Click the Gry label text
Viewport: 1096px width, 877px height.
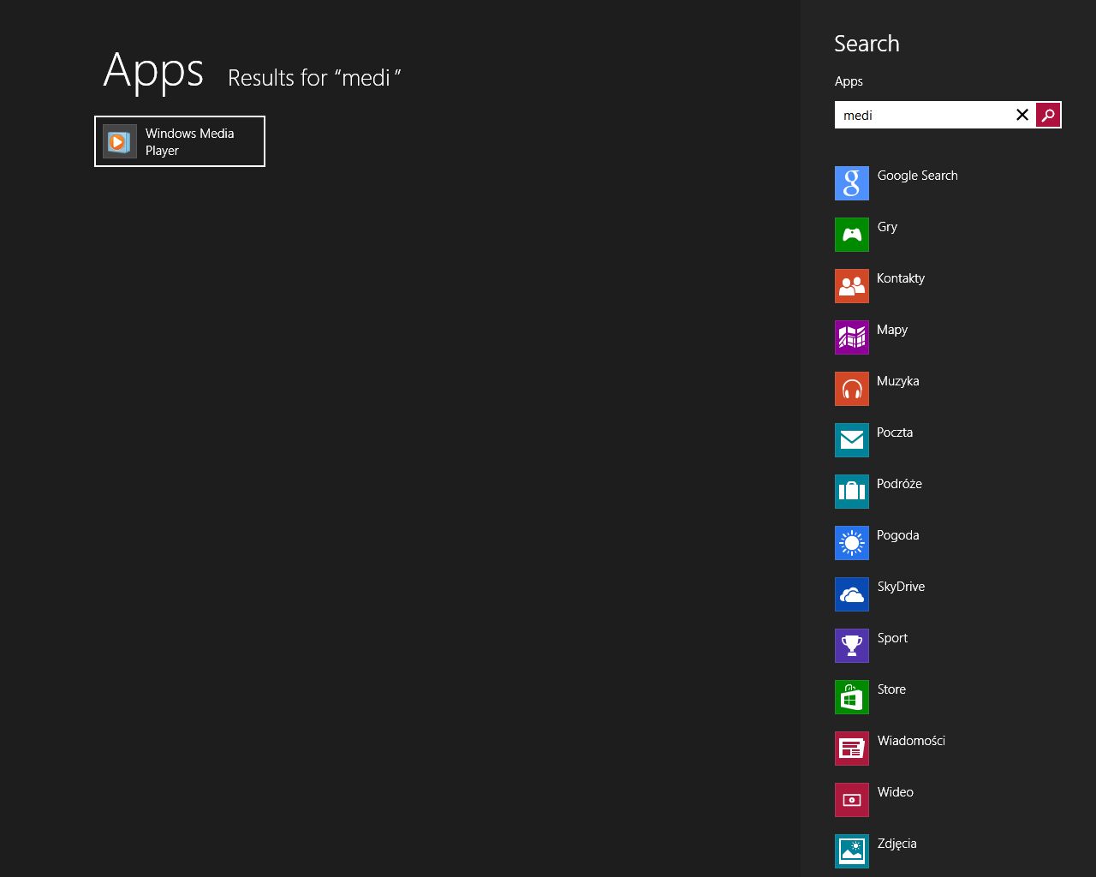tap(887, 227)
